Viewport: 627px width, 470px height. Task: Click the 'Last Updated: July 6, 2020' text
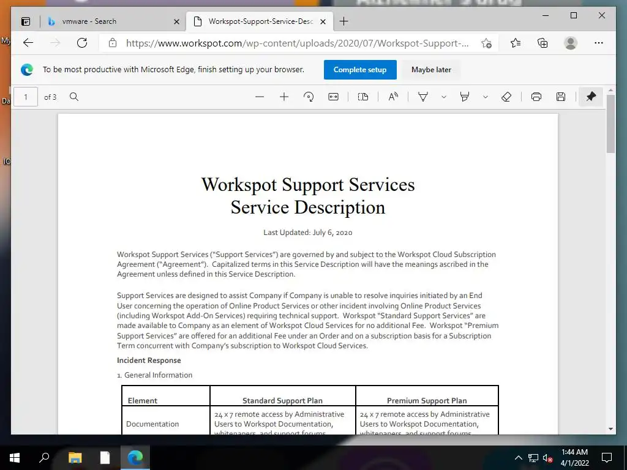(308, 233)
